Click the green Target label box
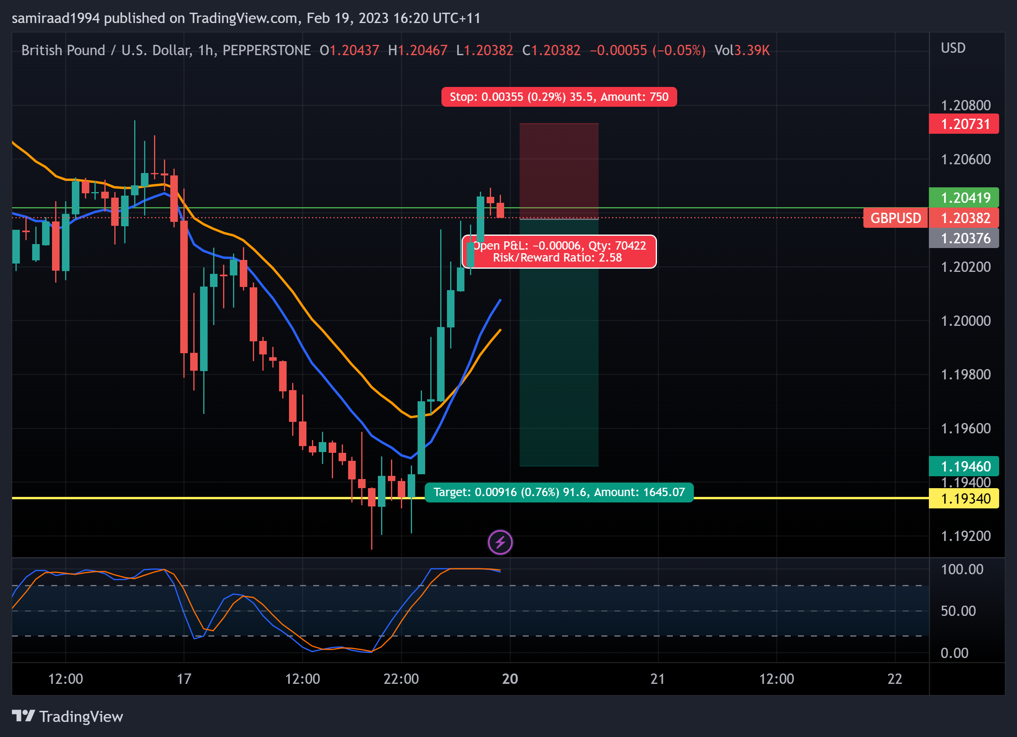1017x737 pixels. 559,492
